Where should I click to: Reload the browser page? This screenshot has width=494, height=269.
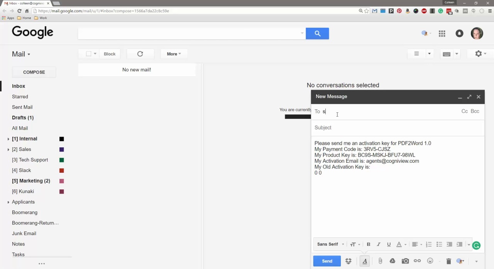pyautogui.click(x=19, y=11)
